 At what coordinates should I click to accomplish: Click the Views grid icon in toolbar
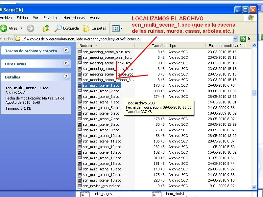[x=115, y=28]
